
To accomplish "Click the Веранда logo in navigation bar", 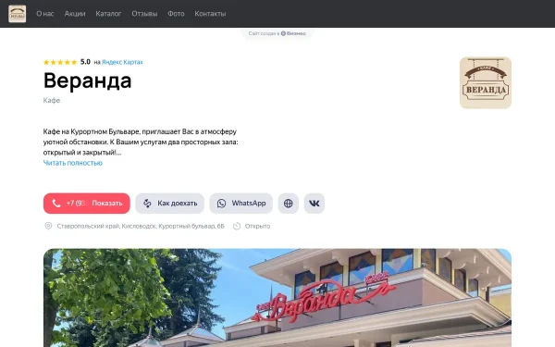I will (17, 14).
